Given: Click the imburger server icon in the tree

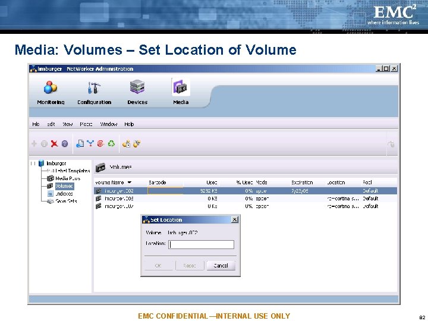Looking at the screenshot, I should click(41, 163).
